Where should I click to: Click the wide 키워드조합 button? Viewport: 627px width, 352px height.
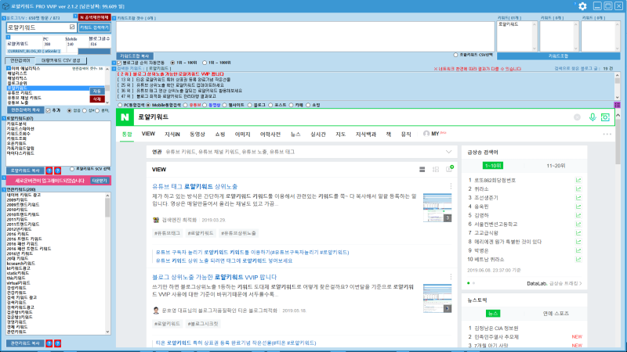click(558, 56)
